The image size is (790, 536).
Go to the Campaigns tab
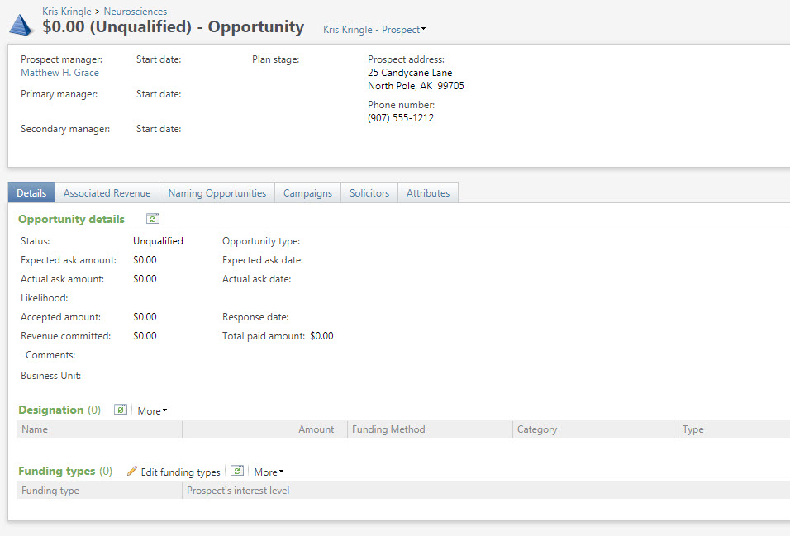(307, 193)
